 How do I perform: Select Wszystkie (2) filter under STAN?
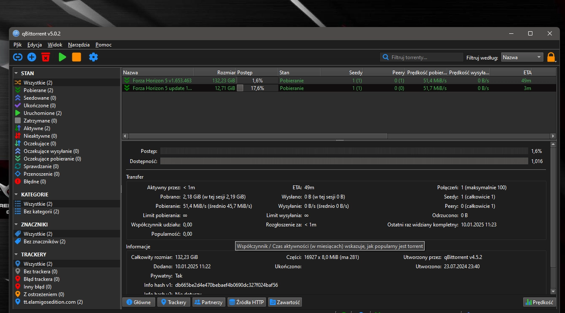[67, 83]
